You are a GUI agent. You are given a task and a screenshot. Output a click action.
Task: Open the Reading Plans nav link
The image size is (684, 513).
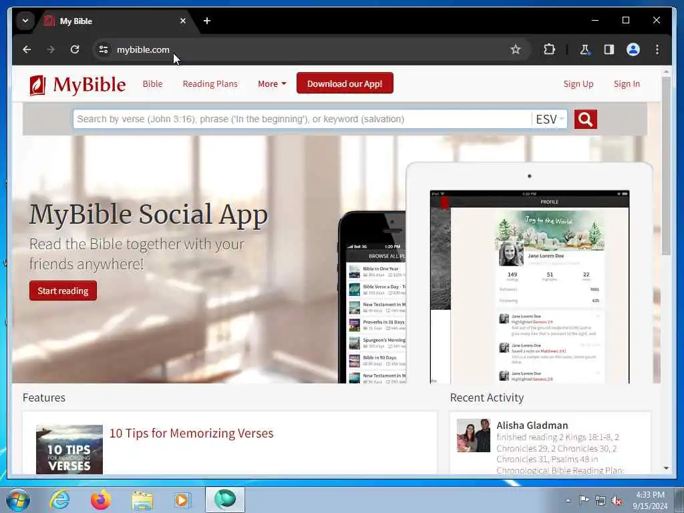(x=210, y=83)
